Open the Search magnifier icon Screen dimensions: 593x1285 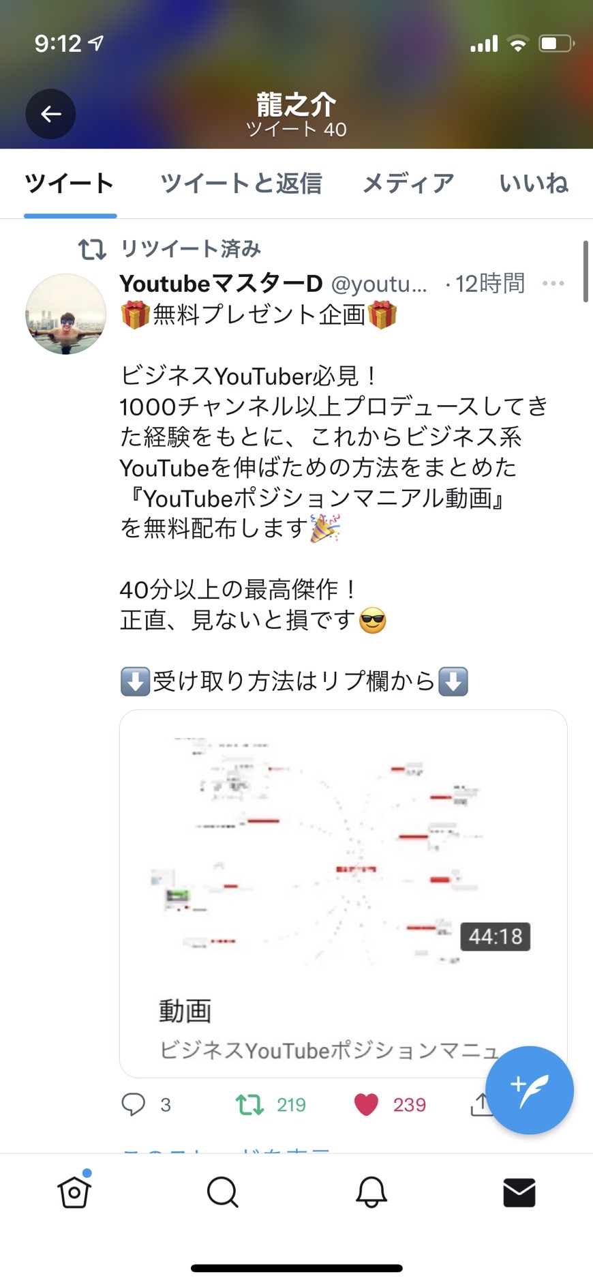pos(222,1192)
